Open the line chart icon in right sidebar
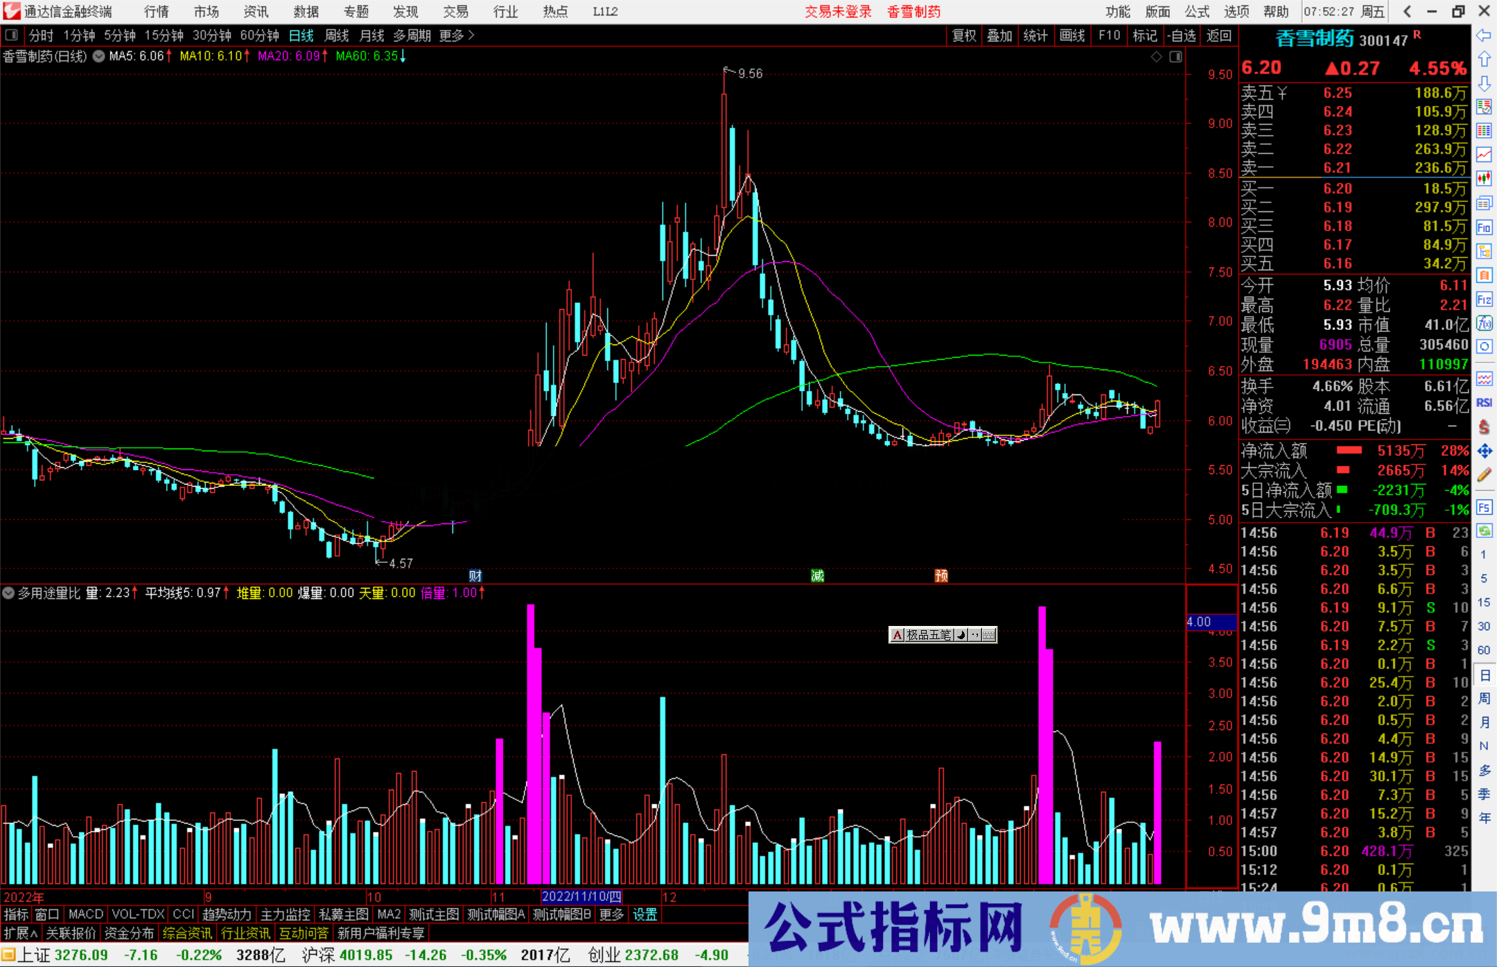Screen dimensions: 1497x967 click(x=1484, y=155)
